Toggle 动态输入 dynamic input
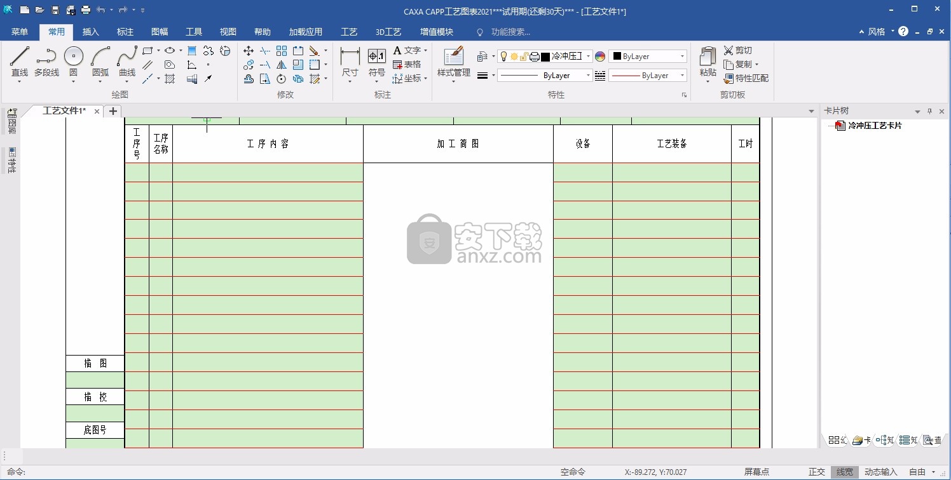This screenshot has width=951, height=480. [881, 472]
